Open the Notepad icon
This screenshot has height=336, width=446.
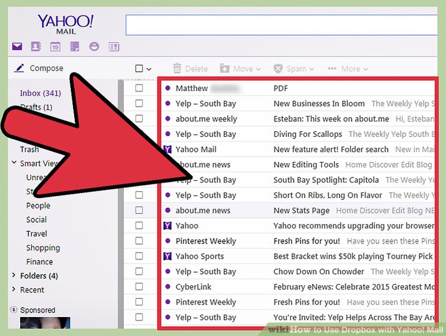tap(75, 47)
